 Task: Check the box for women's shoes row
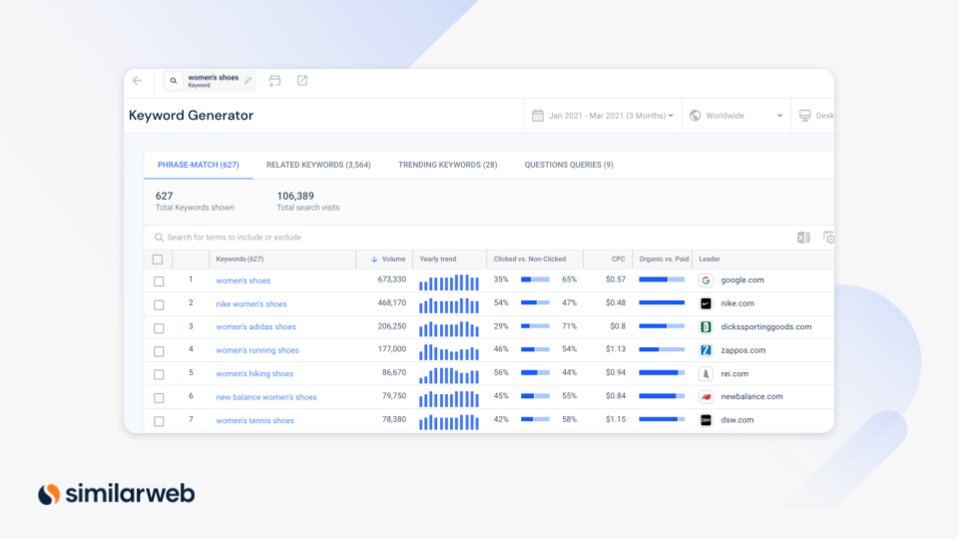[x=159, y=281]
